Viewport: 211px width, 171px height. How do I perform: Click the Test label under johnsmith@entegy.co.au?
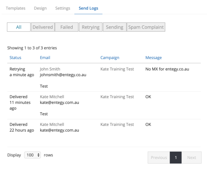(x=44, y=86)
